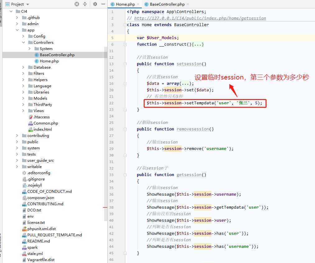
Task: Select license.txt in the tree
Action: point(36,223)
